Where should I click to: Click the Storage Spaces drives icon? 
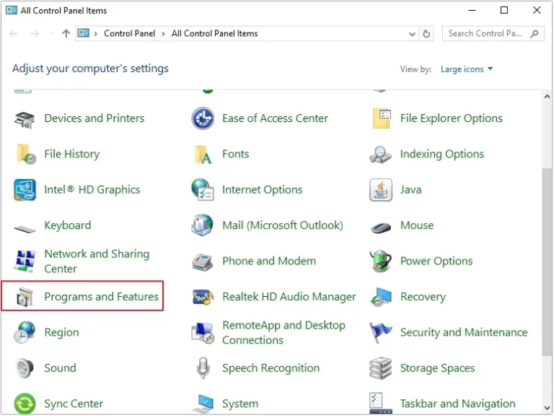click(x=381, y=368)
